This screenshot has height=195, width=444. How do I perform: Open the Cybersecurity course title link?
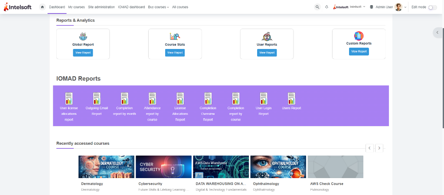point(150,184)
